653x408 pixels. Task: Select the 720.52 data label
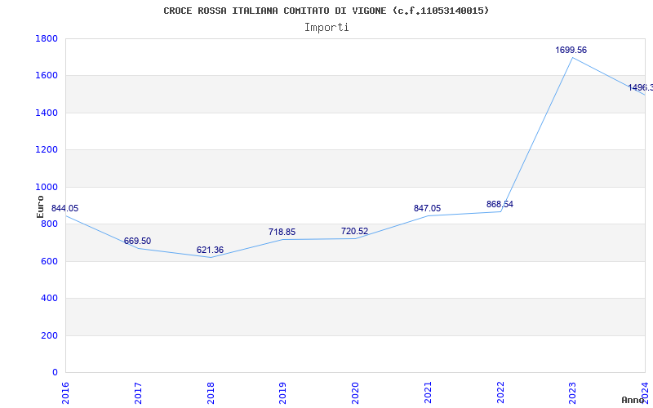click(x=354, y=231)
